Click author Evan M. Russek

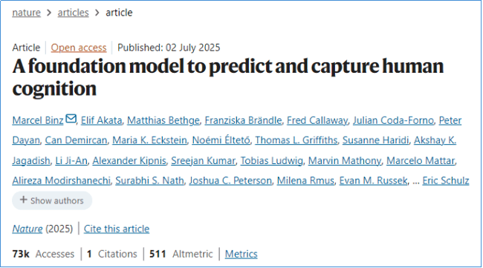point(373,180)
